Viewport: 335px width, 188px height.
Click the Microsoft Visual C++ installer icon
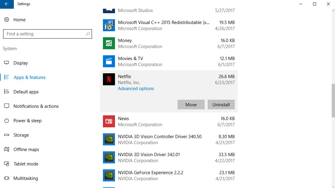[109, 25]
